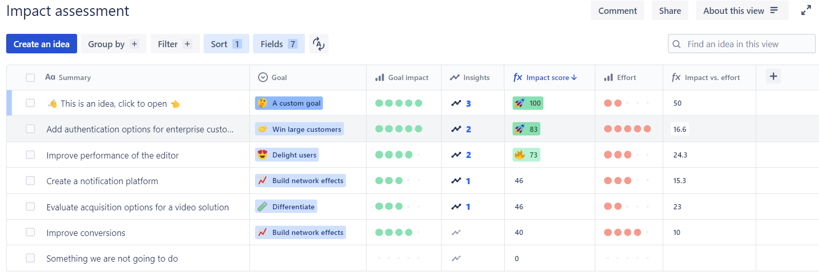Viewport: 819px width, 277px height.
Task: Click the Comment button
Action: click(x=617, y=10)
